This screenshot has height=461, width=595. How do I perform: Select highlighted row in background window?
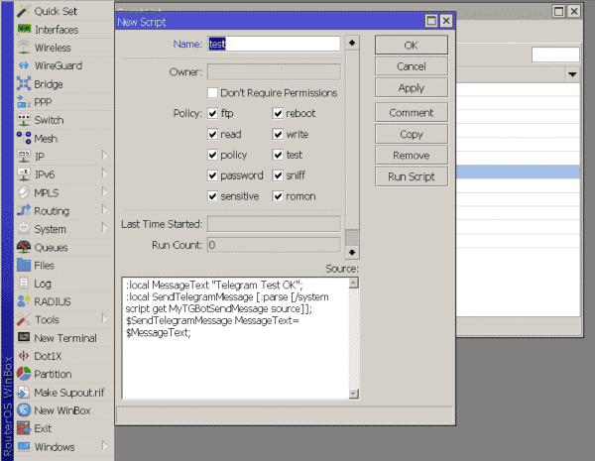click(518, 172)
